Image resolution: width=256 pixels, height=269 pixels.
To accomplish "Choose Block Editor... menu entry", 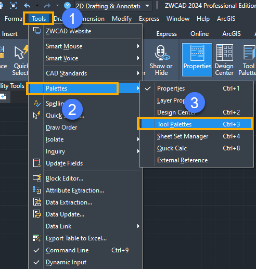I will pos(85,178).
